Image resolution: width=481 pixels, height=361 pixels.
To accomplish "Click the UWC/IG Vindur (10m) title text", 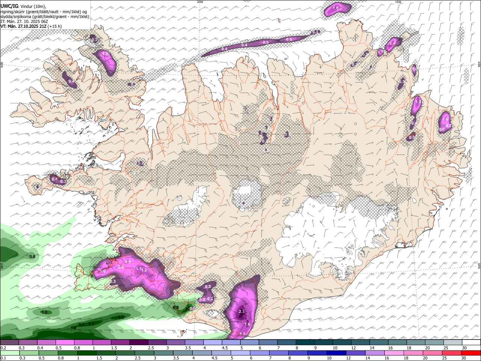I will point(23,6).
